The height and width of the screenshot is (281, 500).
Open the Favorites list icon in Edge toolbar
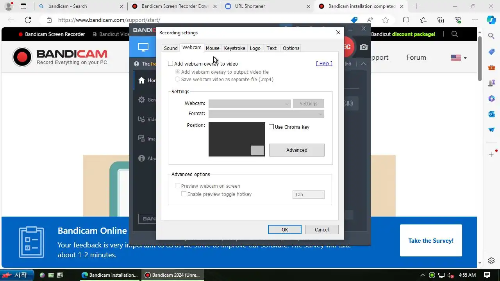pos(423,20)
